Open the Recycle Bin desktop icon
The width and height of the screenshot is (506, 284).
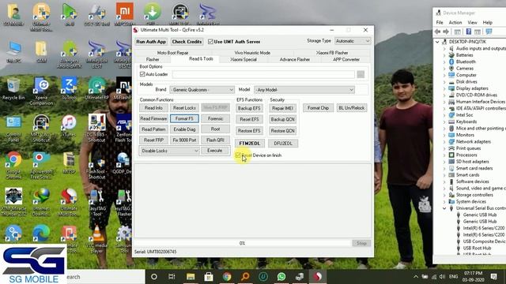(13, 89)
